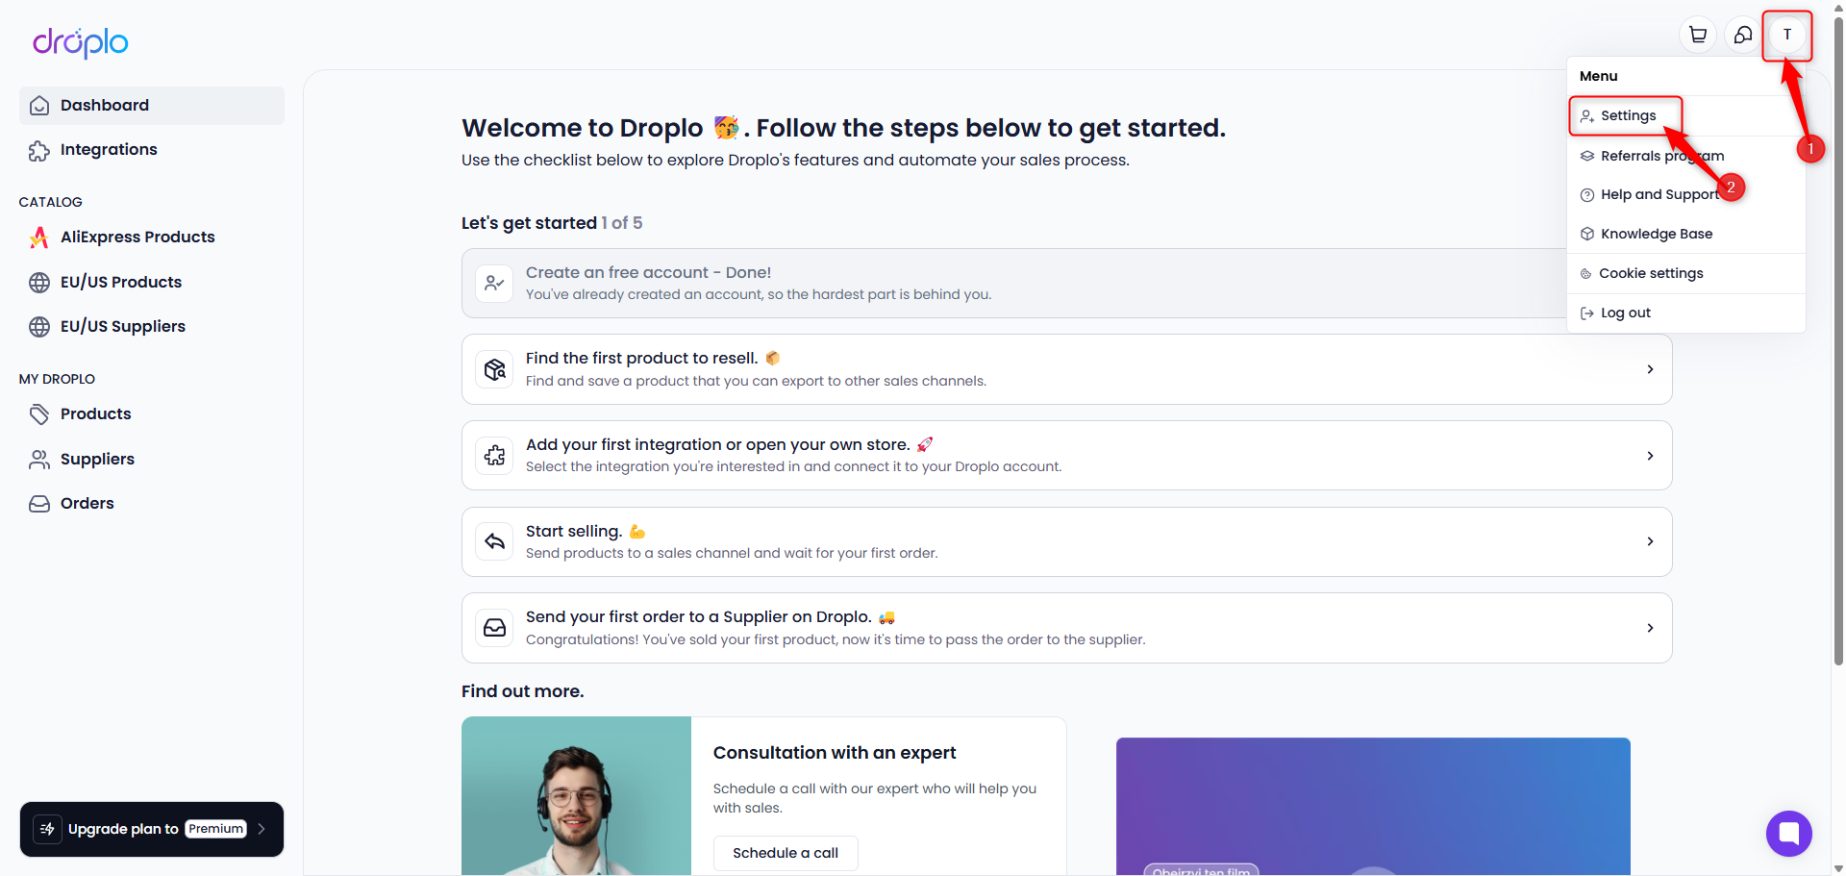The height and width of the screenshot is (876, 1846).
Task: Expand the Send your first order chevron
Action: [x=1650, y=628]
